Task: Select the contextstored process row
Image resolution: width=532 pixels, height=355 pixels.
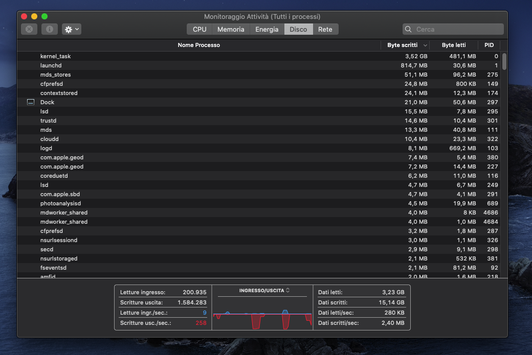Action: point(259,93)
